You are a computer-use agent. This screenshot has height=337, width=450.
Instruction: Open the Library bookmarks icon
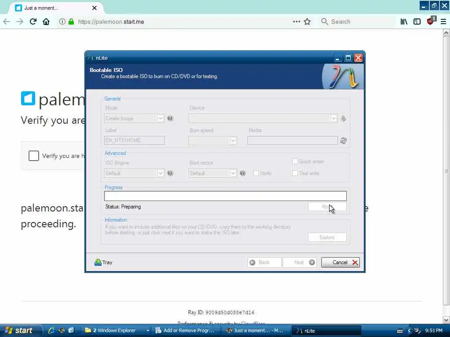point(404,22)
